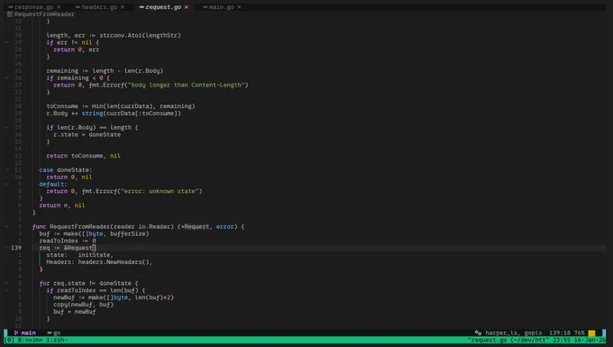Close the main.go tab
The width and height of the screenshot is (613, 347).
click(239, 7)
